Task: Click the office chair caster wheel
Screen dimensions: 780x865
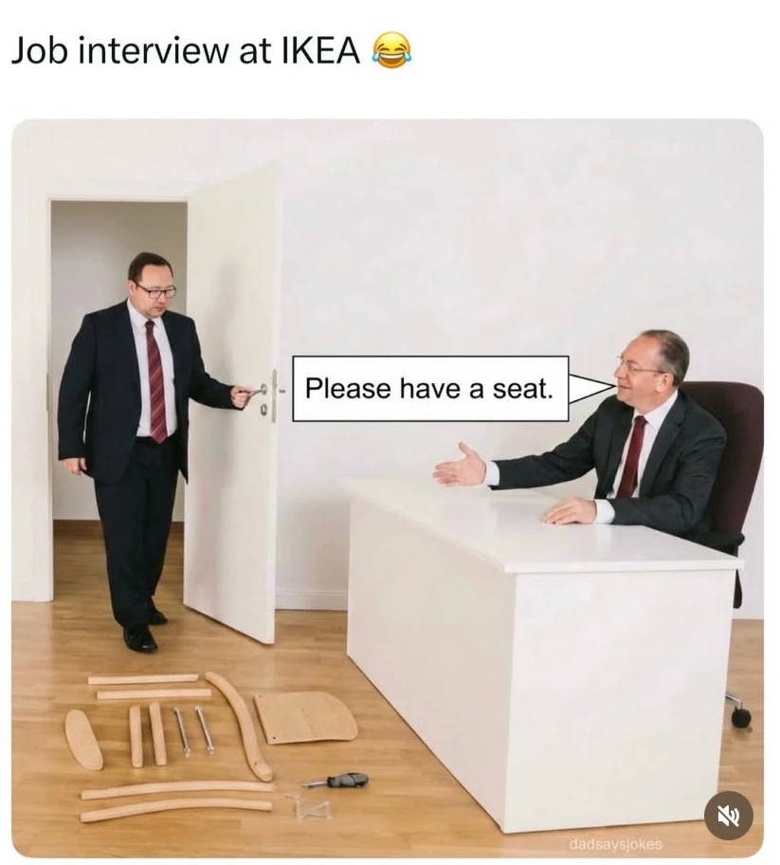Action: coord(741,717)
